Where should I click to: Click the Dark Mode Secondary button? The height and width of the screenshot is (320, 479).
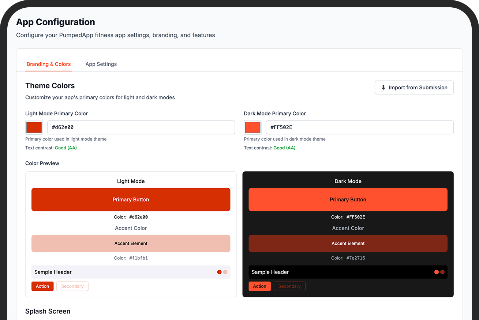pos(289,286)
